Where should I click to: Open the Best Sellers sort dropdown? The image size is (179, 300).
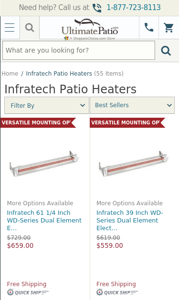point(132,105)
